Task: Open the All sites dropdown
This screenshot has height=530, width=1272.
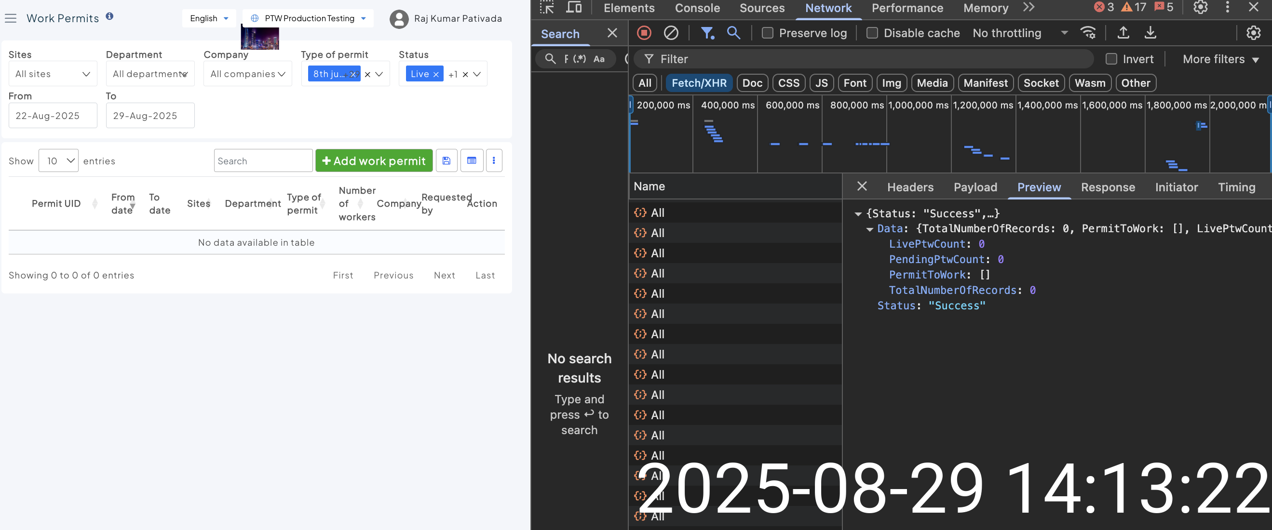Action: pos(53,74)
